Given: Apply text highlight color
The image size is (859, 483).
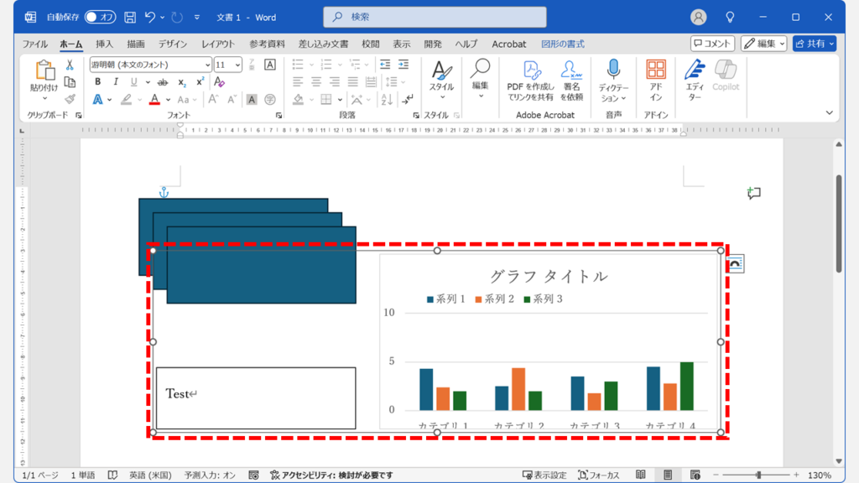Looking at the screenshot, I should (x=126, y=100).
